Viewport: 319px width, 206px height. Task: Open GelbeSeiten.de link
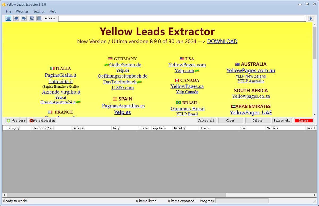coord(125,65)
